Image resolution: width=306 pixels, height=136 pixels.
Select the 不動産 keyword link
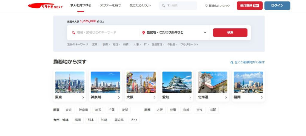[172, 45]
